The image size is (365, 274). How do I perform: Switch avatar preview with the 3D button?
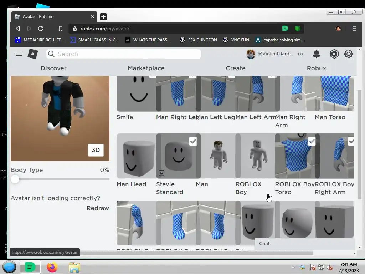(96, 150)
